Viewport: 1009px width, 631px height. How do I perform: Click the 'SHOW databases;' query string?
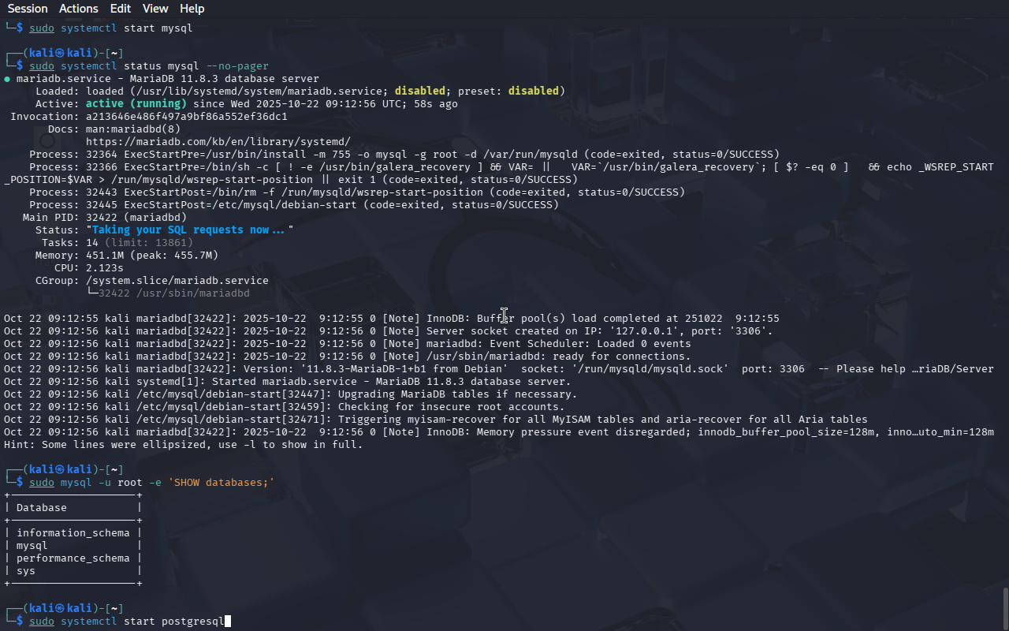(x=222, y=482)
